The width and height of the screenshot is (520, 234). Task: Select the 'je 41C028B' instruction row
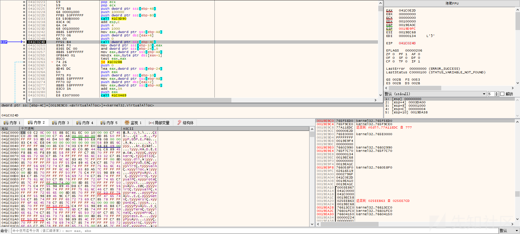point(202,62)
